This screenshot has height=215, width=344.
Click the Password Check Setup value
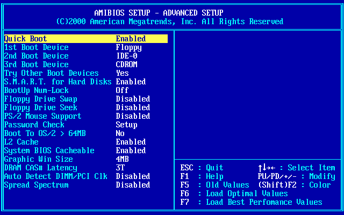(127, 125)
